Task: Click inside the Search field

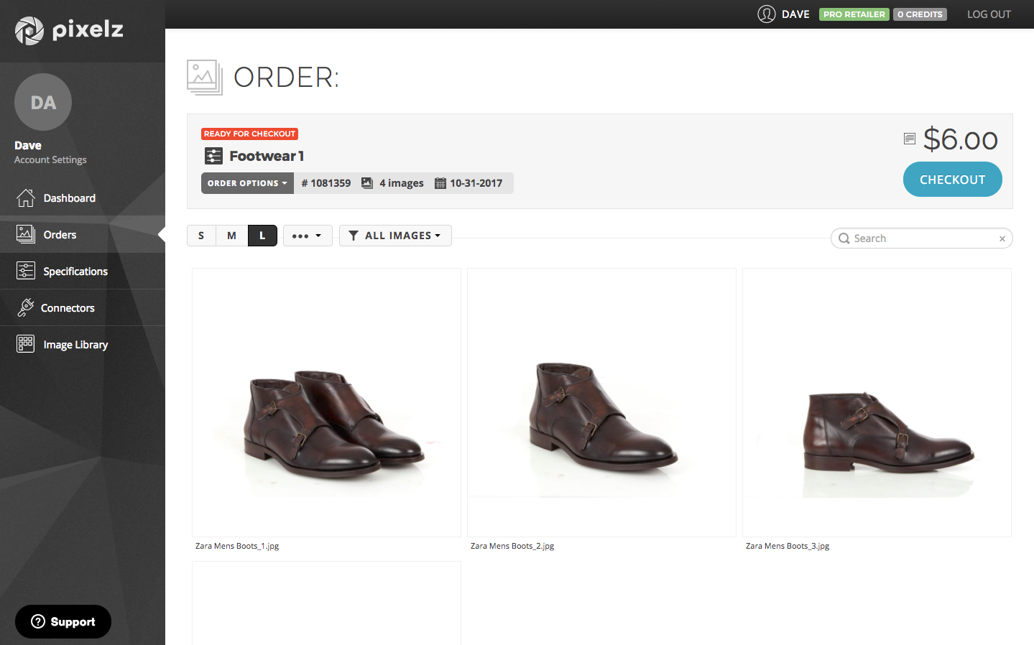Action: coord(920,238)
